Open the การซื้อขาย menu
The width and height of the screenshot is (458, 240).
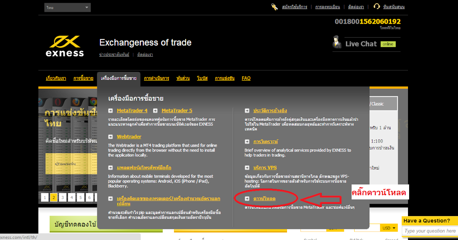83,78
